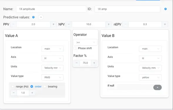Decrease the NPV value with minus
The width and height of the screenshot is (173, 110).
tap(69, 24)
